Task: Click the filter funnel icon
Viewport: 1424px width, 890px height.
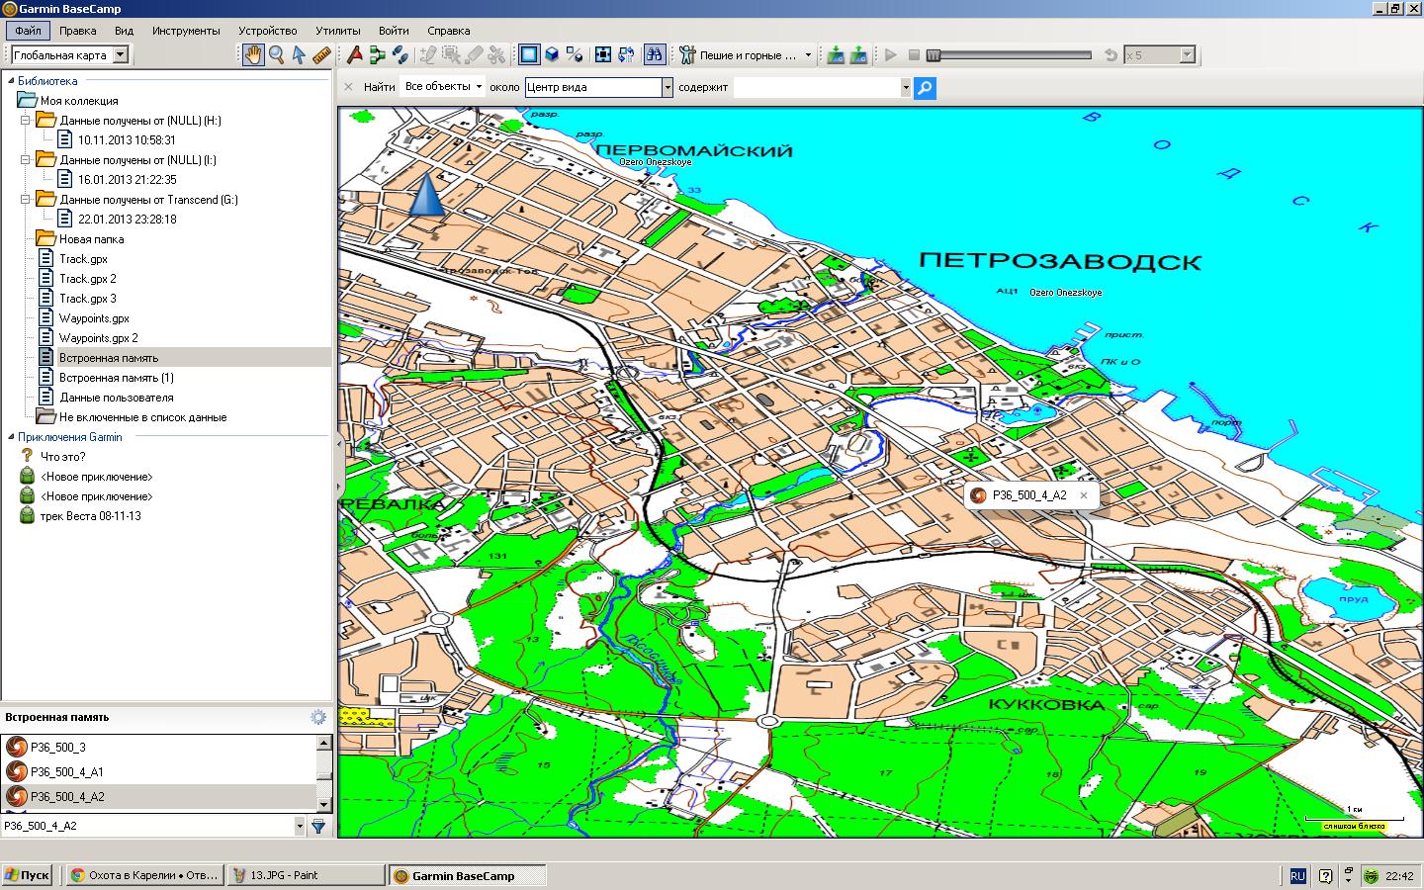Action: [x=318, y=826]
